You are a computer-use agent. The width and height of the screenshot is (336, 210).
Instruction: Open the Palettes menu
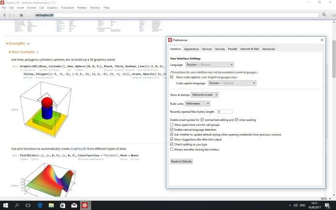82,8
